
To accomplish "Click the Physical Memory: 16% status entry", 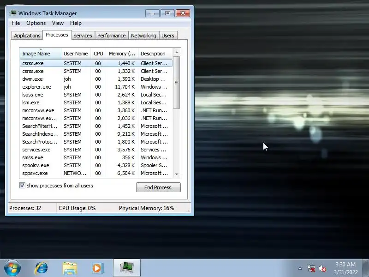I will point(146,208).
